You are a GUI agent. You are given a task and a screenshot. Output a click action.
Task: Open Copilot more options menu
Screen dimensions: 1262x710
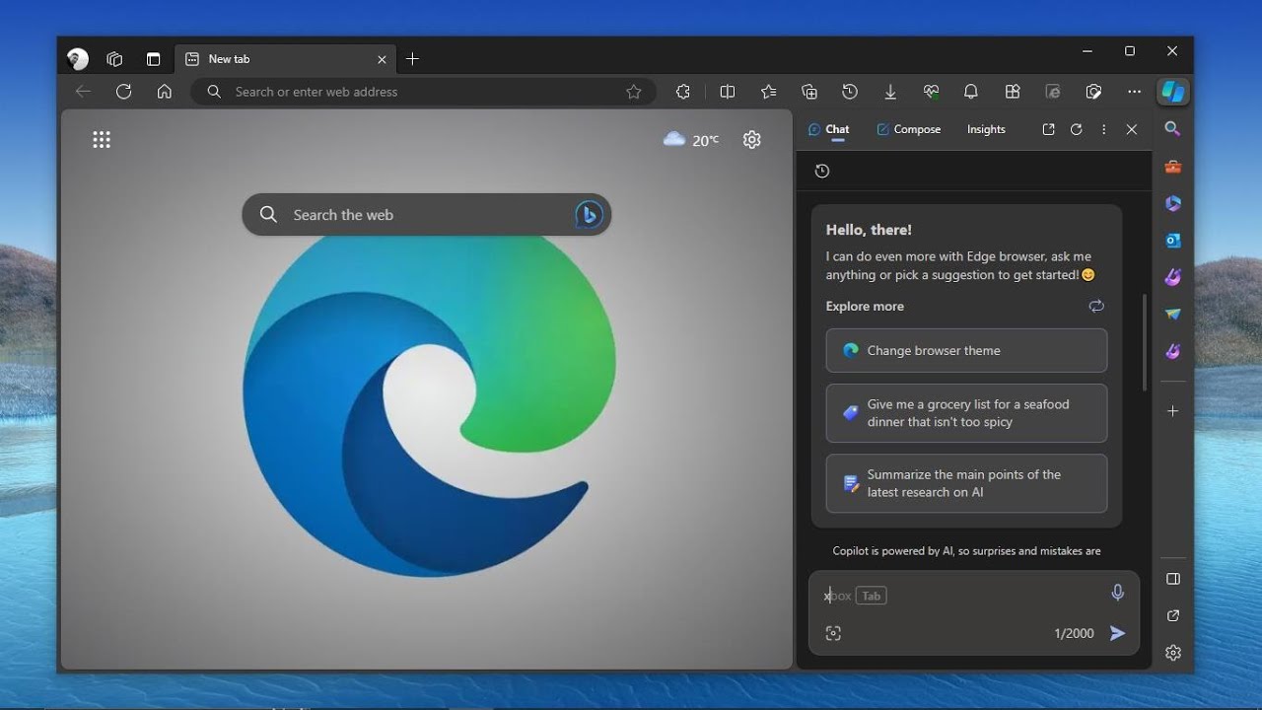(1103, 129)
